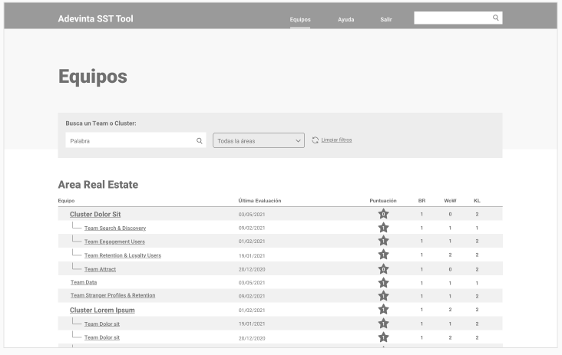Viewport: 562px width, 355px height.
Task: Click star badge in Team Search & Discovery row
Action: (383, 228)
